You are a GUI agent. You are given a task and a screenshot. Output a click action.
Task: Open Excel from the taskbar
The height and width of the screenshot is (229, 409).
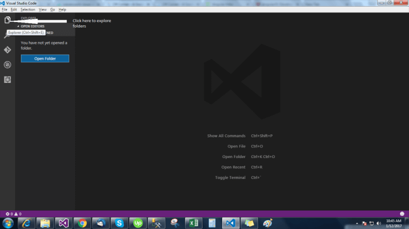tap(194, 223)
